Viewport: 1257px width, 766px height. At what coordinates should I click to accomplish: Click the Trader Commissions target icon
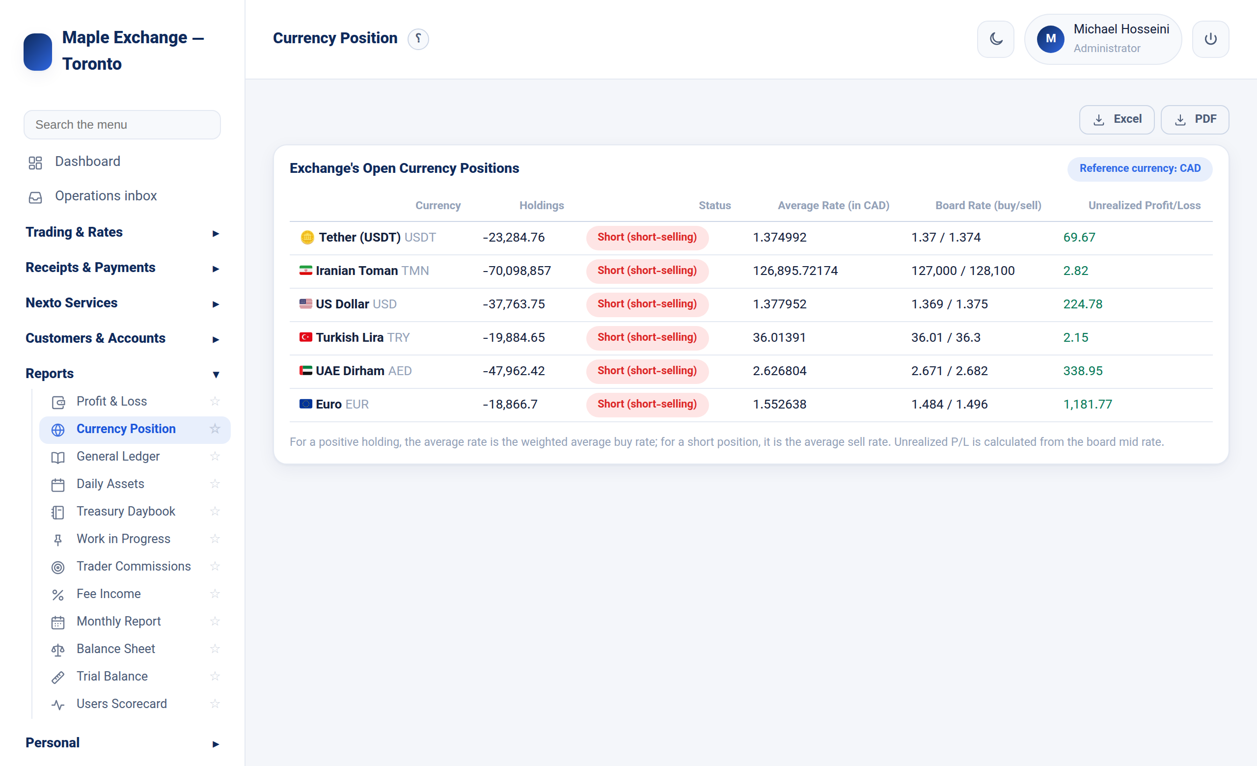click(58, 567)
